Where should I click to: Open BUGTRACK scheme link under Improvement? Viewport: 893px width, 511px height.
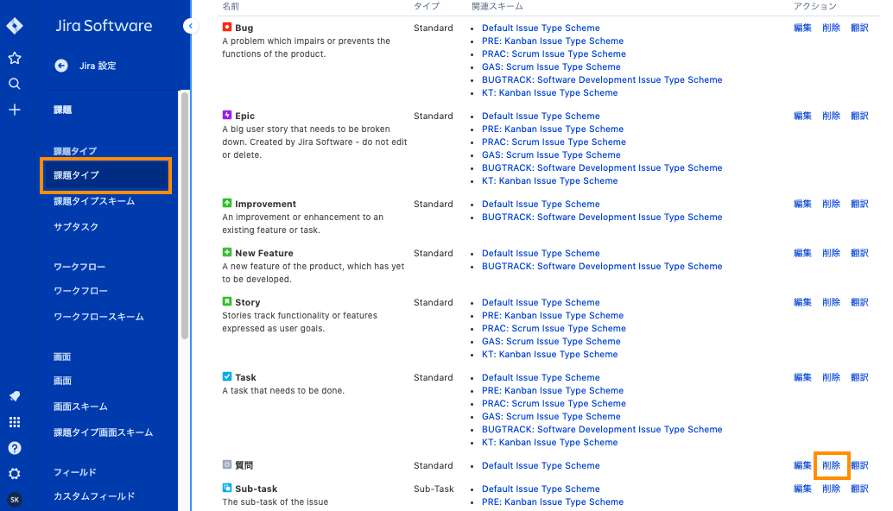coord(602,218)
